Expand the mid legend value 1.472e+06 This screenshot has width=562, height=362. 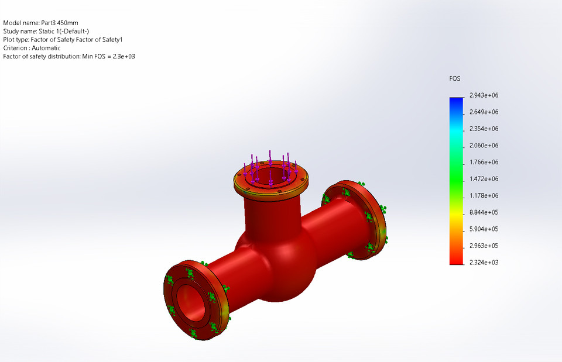(484, 178)
